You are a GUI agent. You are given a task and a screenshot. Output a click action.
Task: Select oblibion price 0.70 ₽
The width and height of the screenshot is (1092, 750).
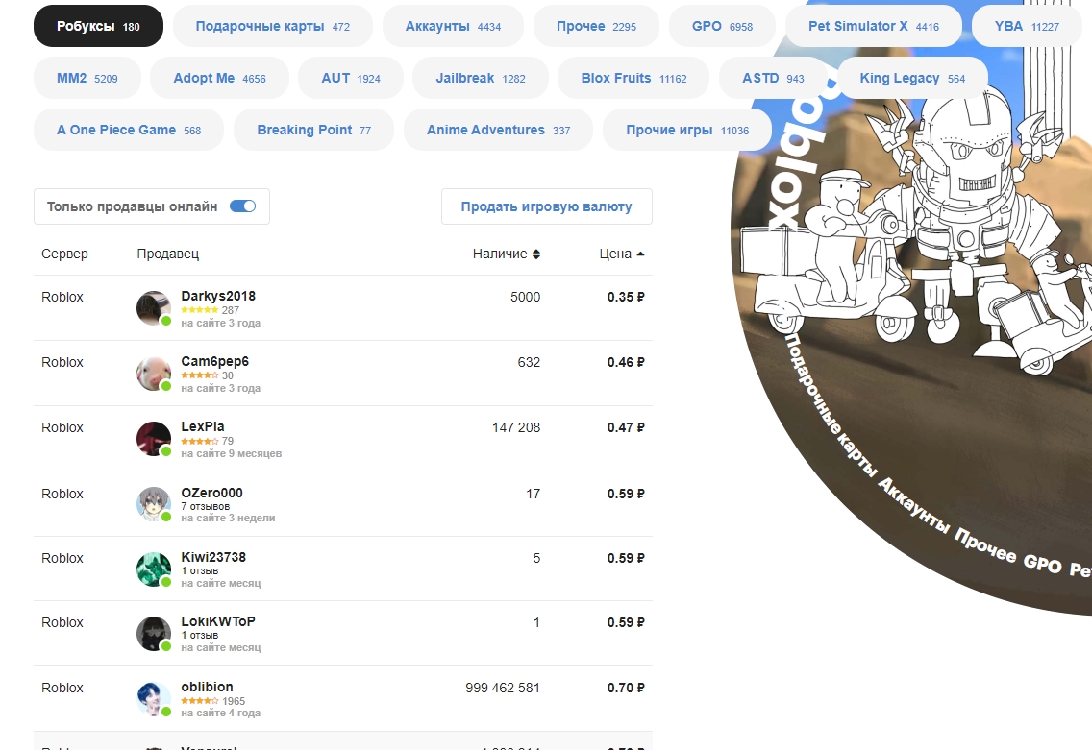[x=626, y=689]
